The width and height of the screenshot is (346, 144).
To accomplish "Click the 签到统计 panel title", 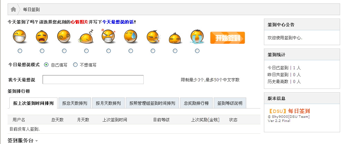I will 276,55.
